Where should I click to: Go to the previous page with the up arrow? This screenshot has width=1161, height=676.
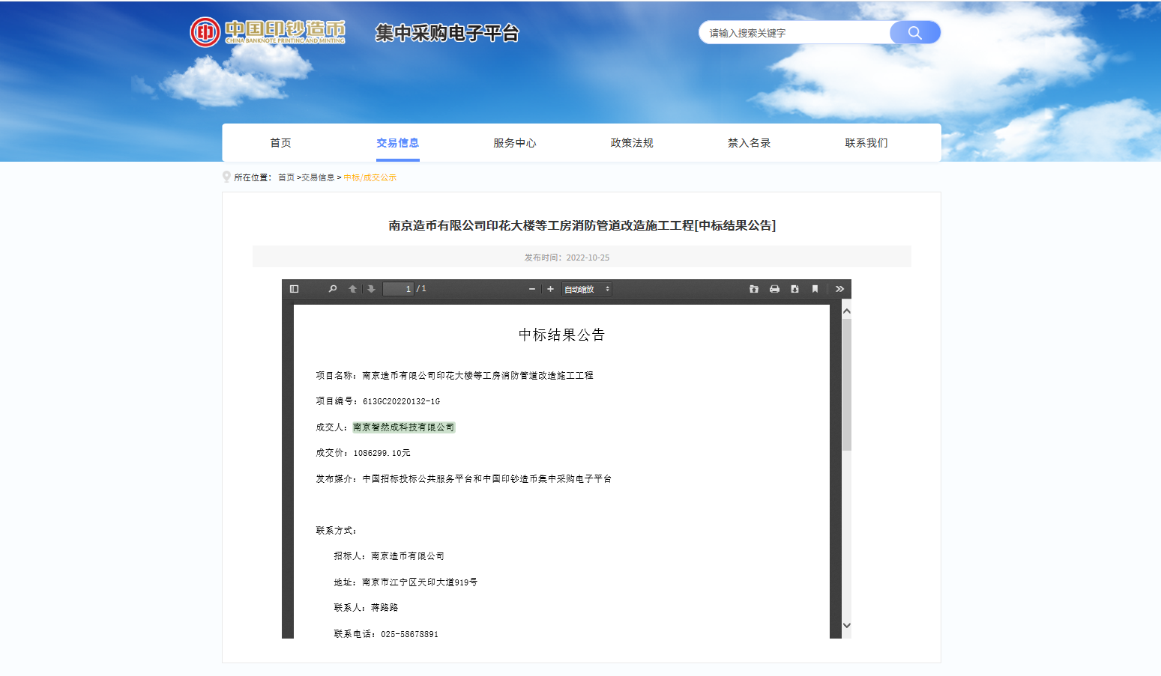(x=352, y=288)
